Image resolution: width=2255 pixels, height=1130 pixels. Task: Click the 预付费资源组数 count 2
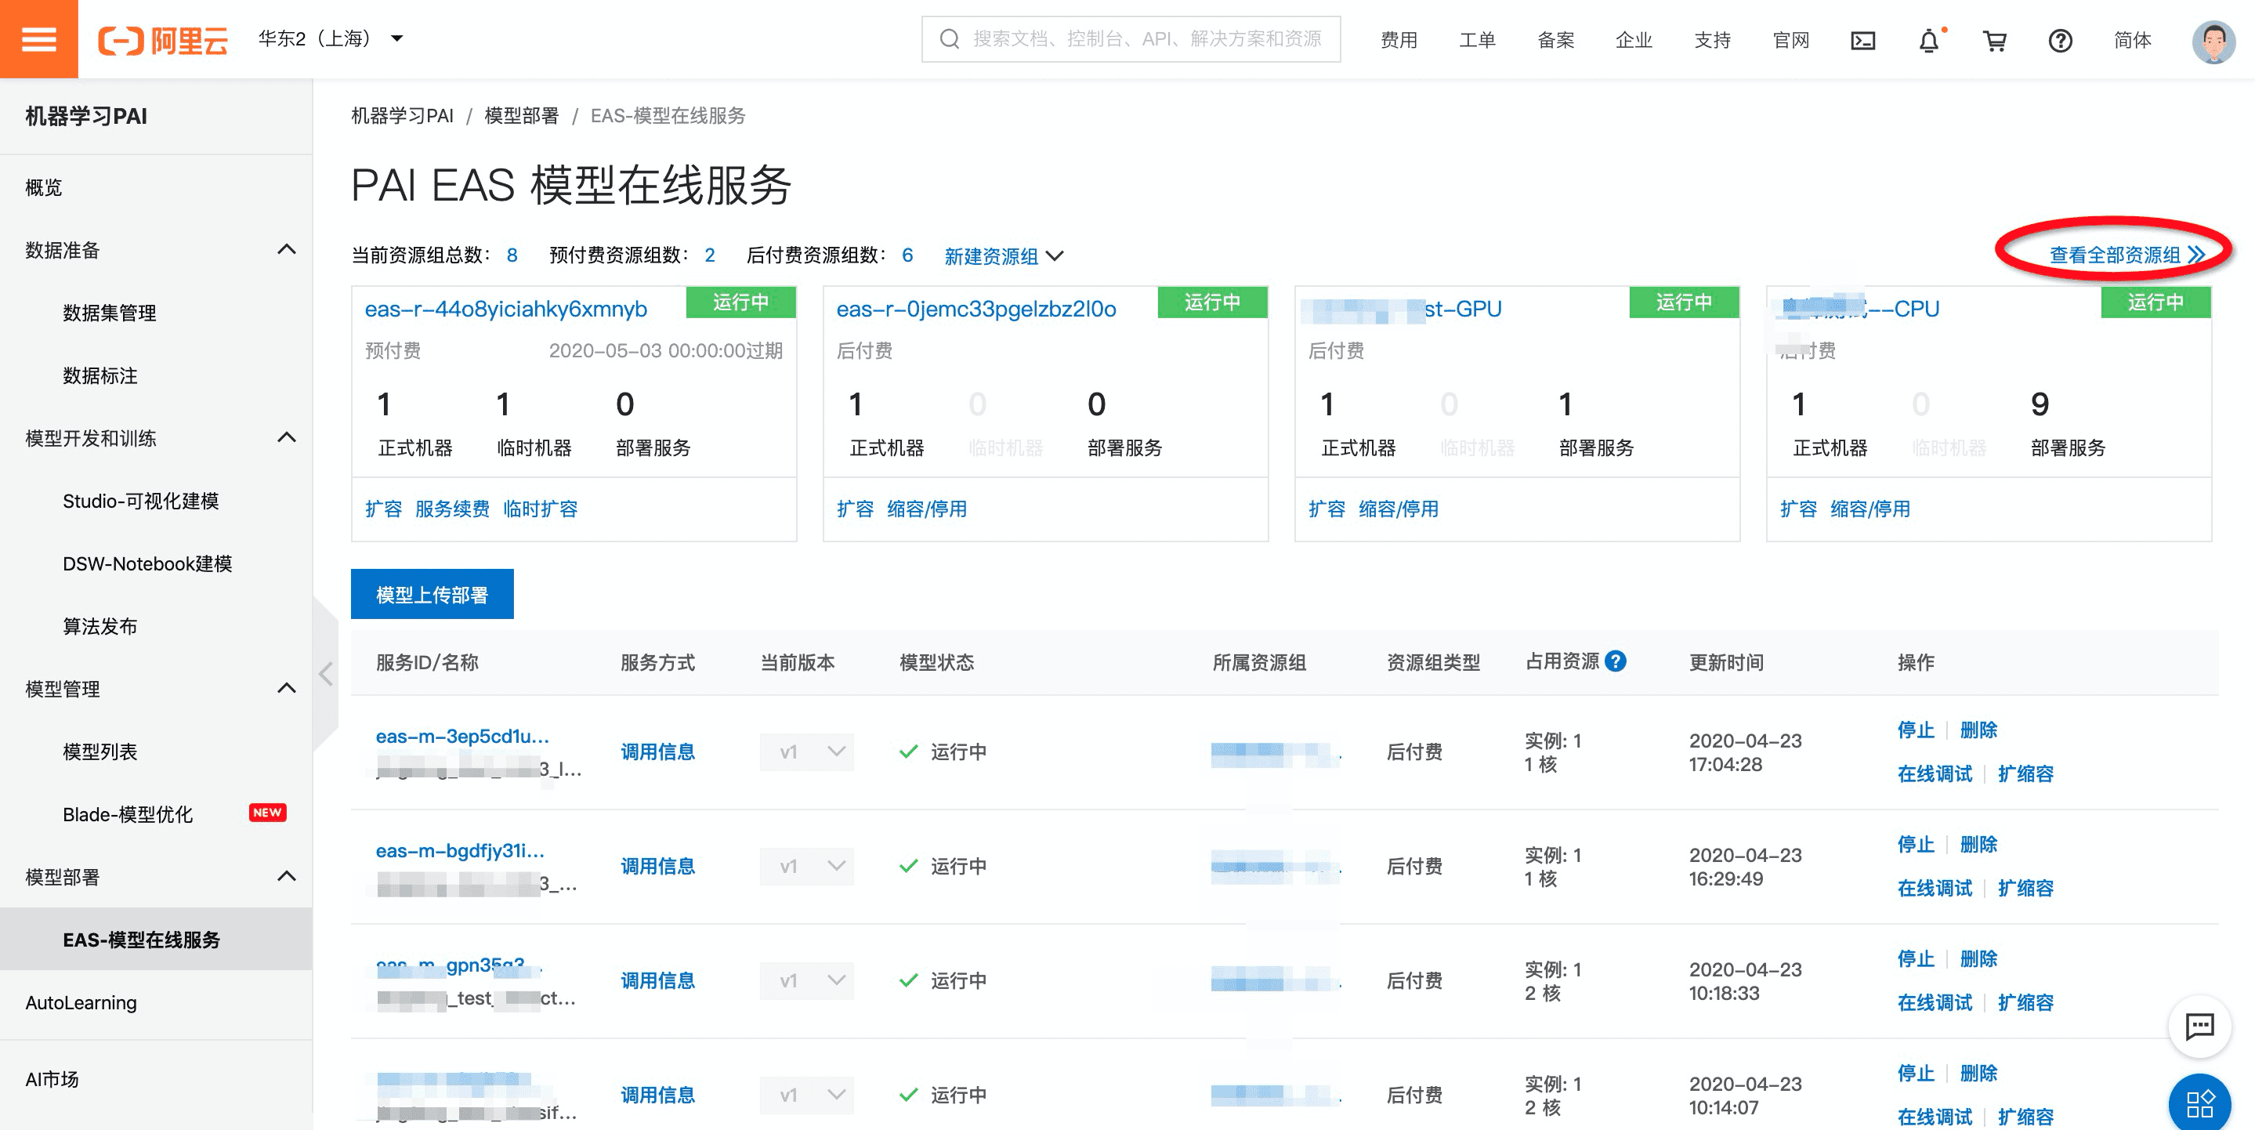[709, 255]
